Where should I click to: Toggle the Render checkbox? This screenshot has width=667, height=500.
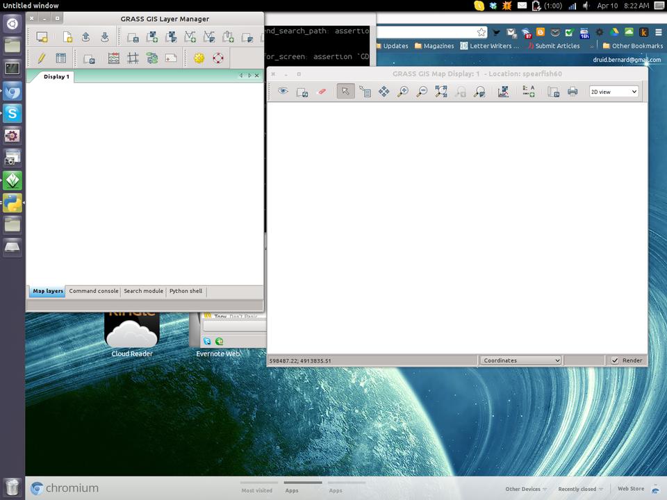pos(615,360)
